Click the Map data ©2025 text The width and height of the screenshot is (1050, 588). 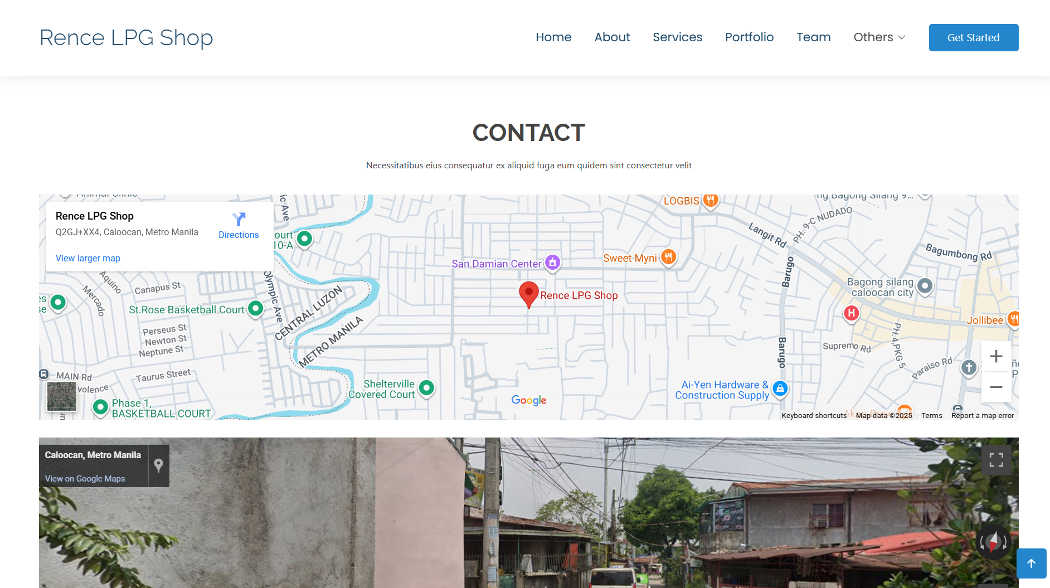[x=884, y=415]
